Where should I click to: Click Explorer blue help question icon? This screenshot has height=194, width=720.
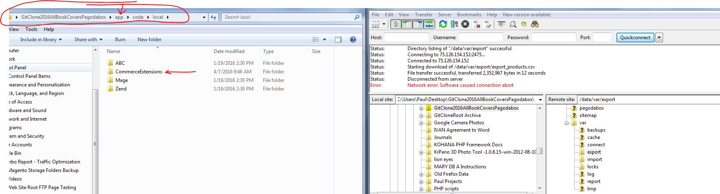click(x=353, y=40)
